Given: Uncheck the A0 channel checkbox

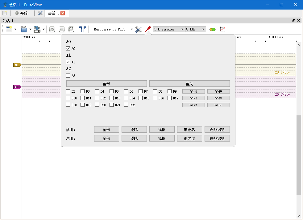Looking at the screenshot, I should tap(68, 48).
